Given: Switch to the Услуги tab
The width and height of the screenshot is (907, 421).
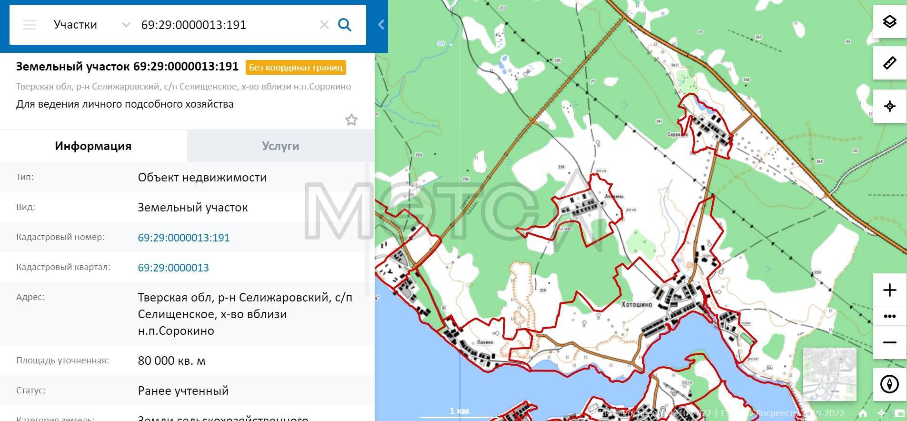Looking at the screenshot, I should [x=280, y=146].
